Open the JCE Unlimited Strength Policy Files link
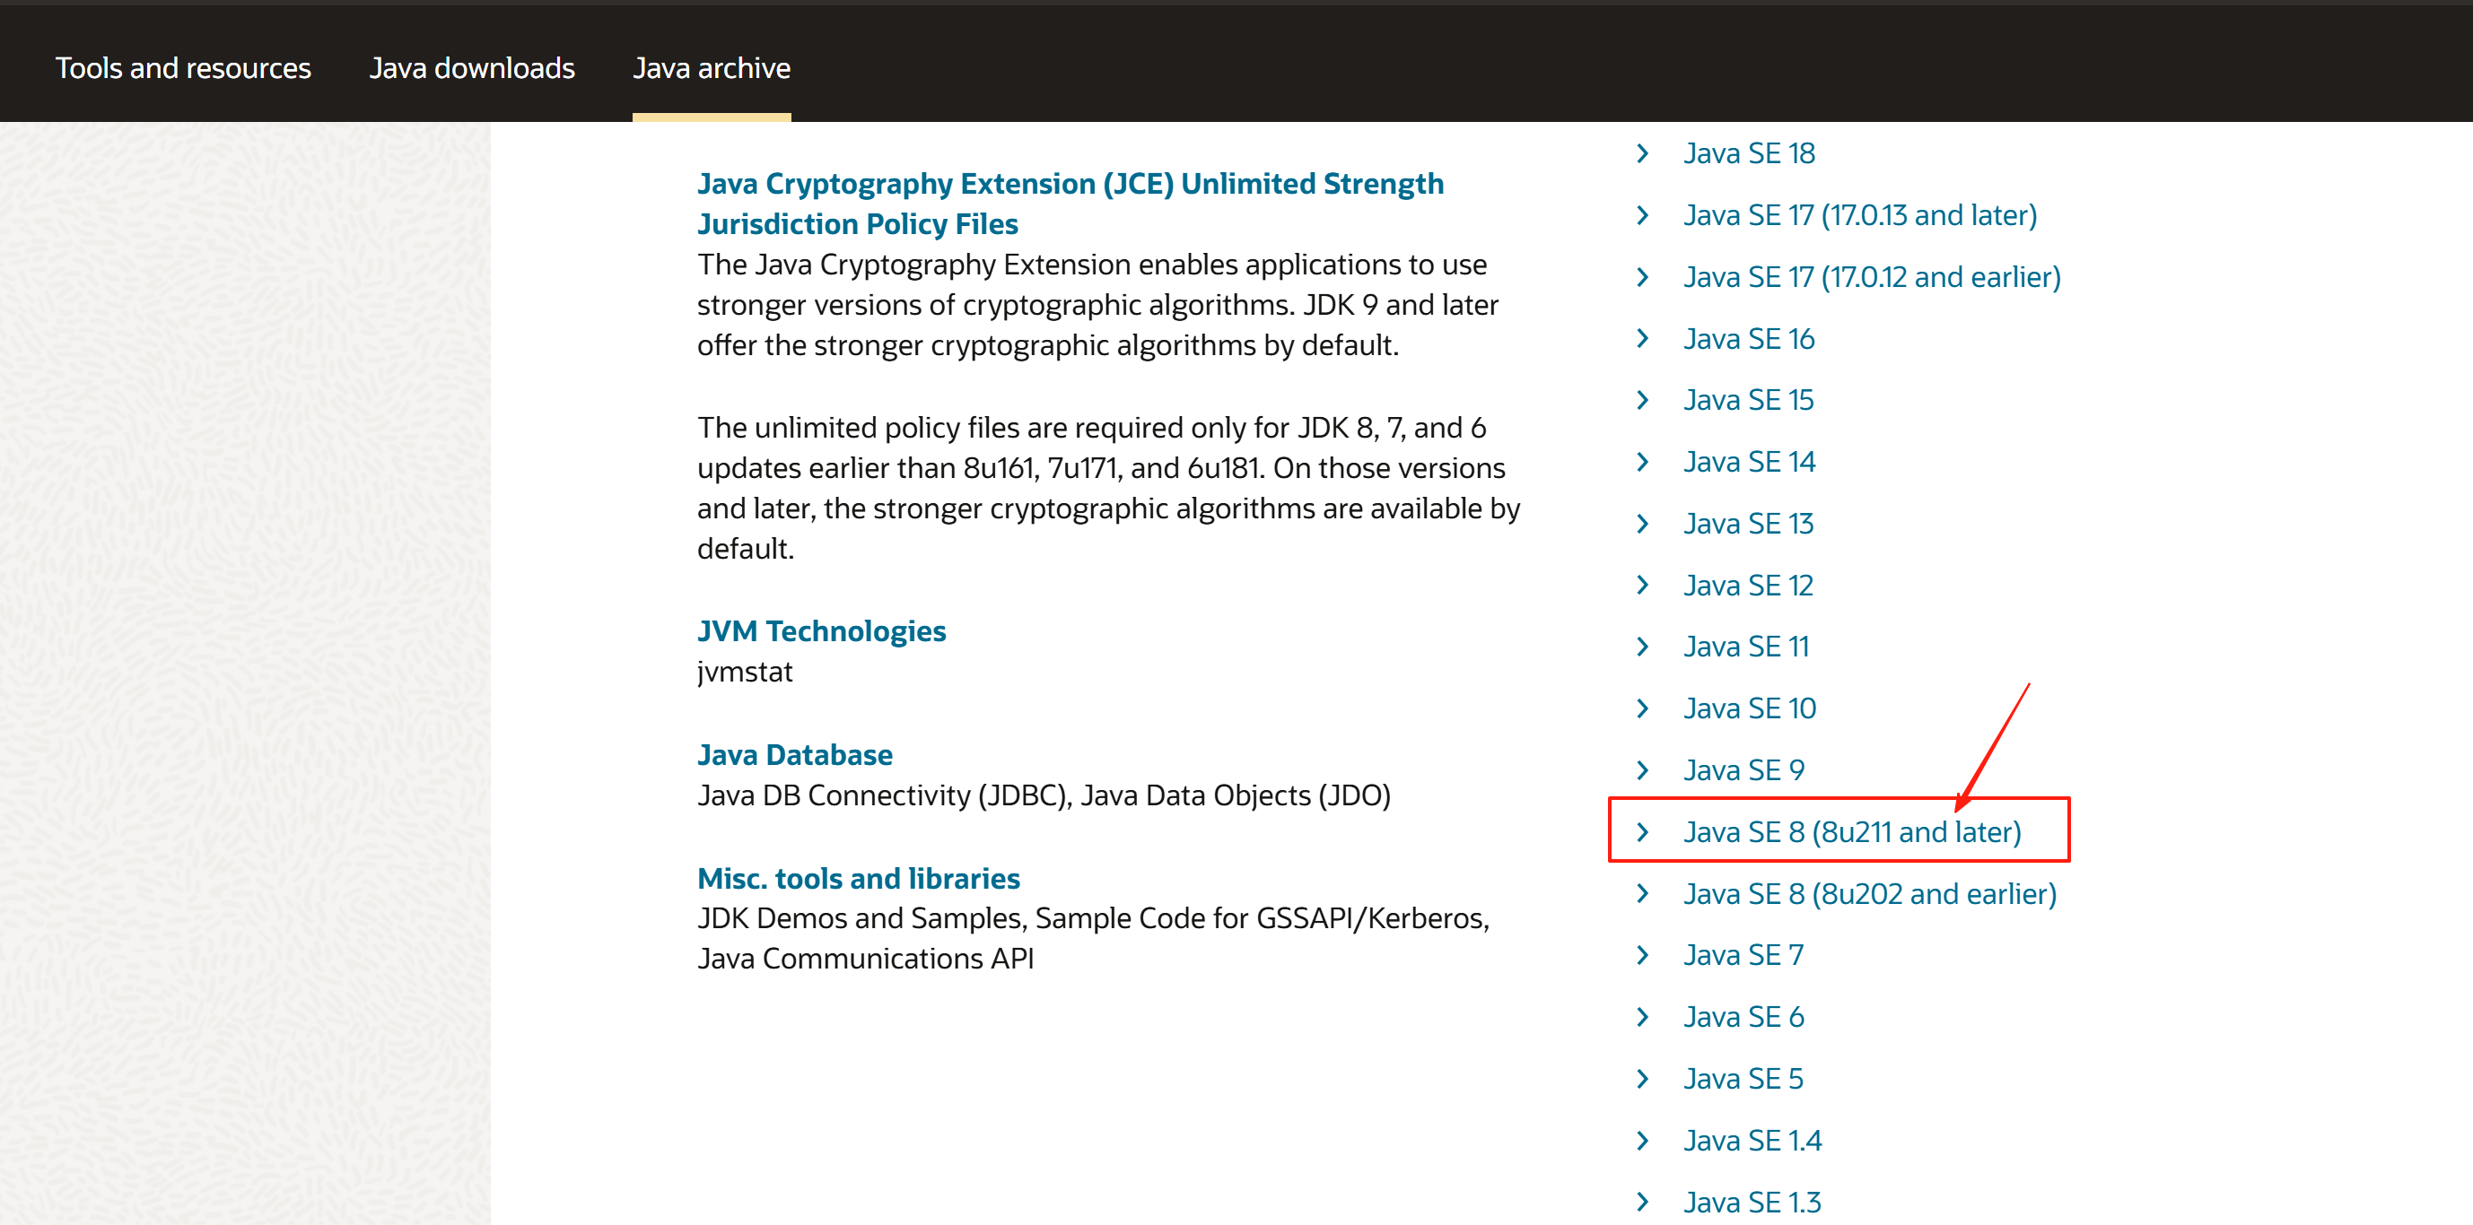This screenshot has height=1225, width=2473. 1070,204
